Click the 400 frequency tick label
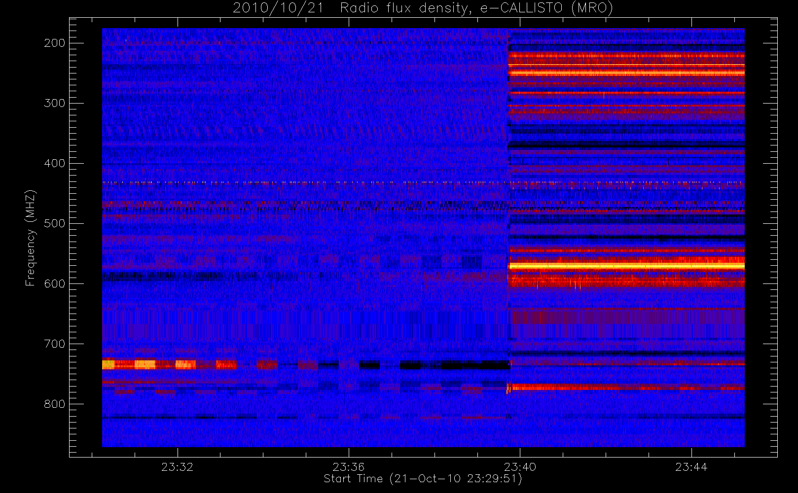This screenshot has width=798, height=493. click(55, 163)
